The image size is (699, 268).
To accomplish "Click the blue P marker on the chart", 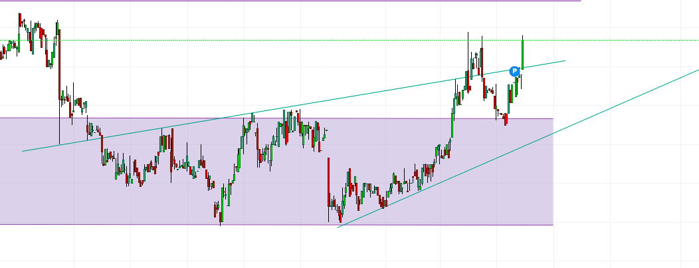I will [514, 71].
